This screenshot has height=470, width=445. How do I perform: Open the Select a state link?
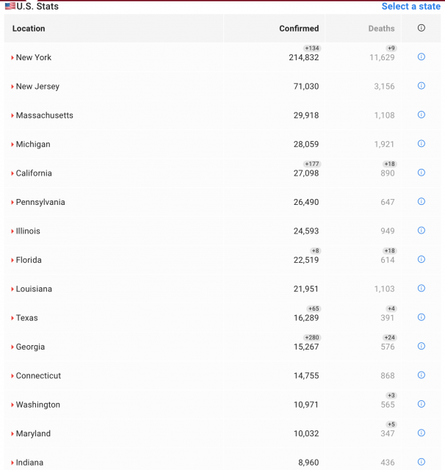click(x=410, y=7)
